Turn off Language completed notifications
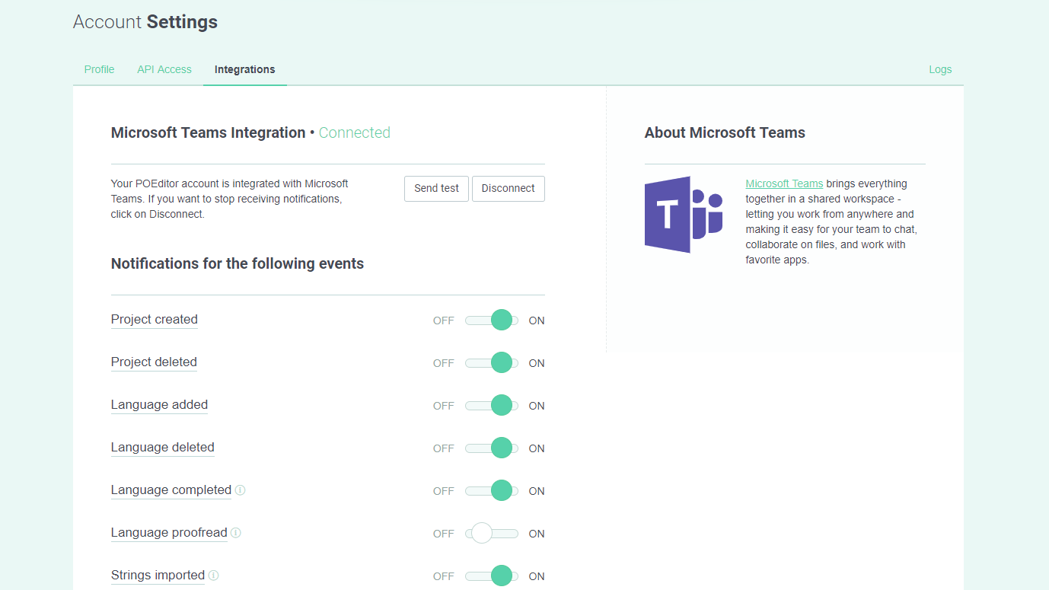Image resolution: width=1049 pixels, height=590 pixels. pos(492,491)
